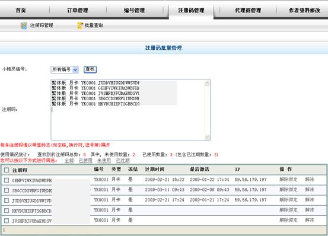
Task: Click the 最后激活 column header
Action: pos(199,170)
